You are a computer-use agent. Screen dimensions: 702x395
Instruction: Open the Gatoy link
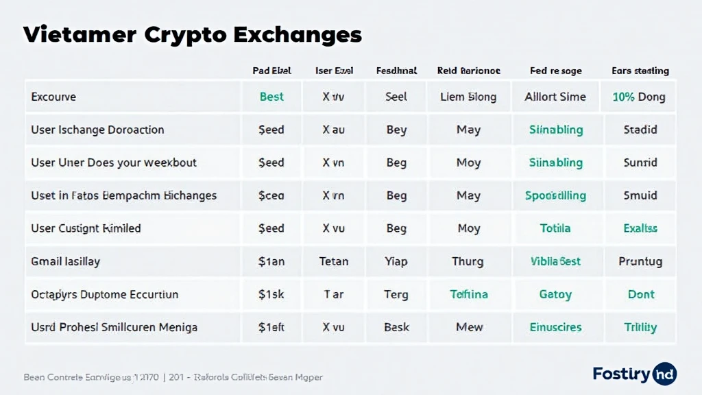point(555,294)
